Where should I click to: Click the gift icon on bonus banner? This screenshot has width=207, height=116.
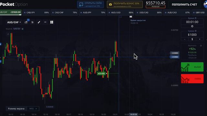coord(110,5)
